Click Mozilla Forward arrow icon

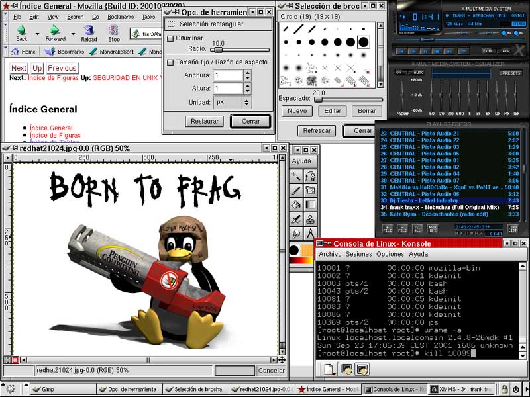click(55, 30)
